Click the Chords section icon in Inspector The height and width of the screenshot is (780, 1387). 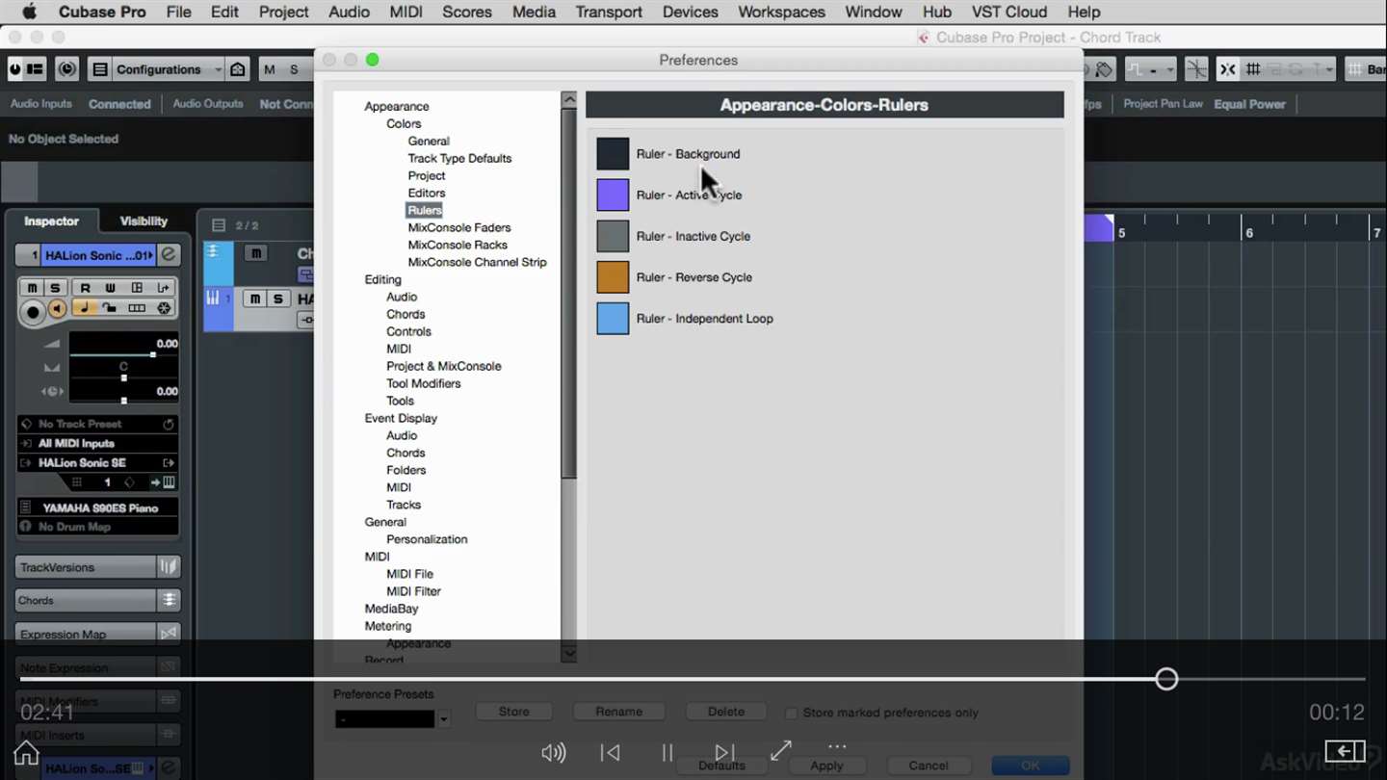(x=169, y=600)
